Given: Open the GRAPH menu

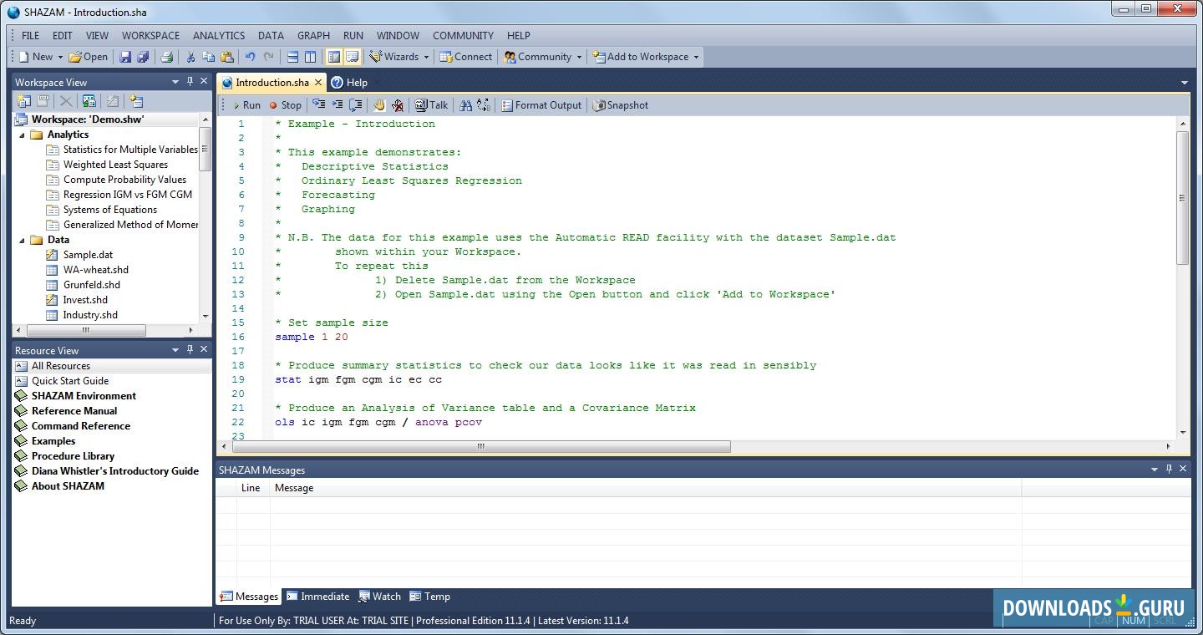Looking at the screenshot, I should (x=313, y=35).
